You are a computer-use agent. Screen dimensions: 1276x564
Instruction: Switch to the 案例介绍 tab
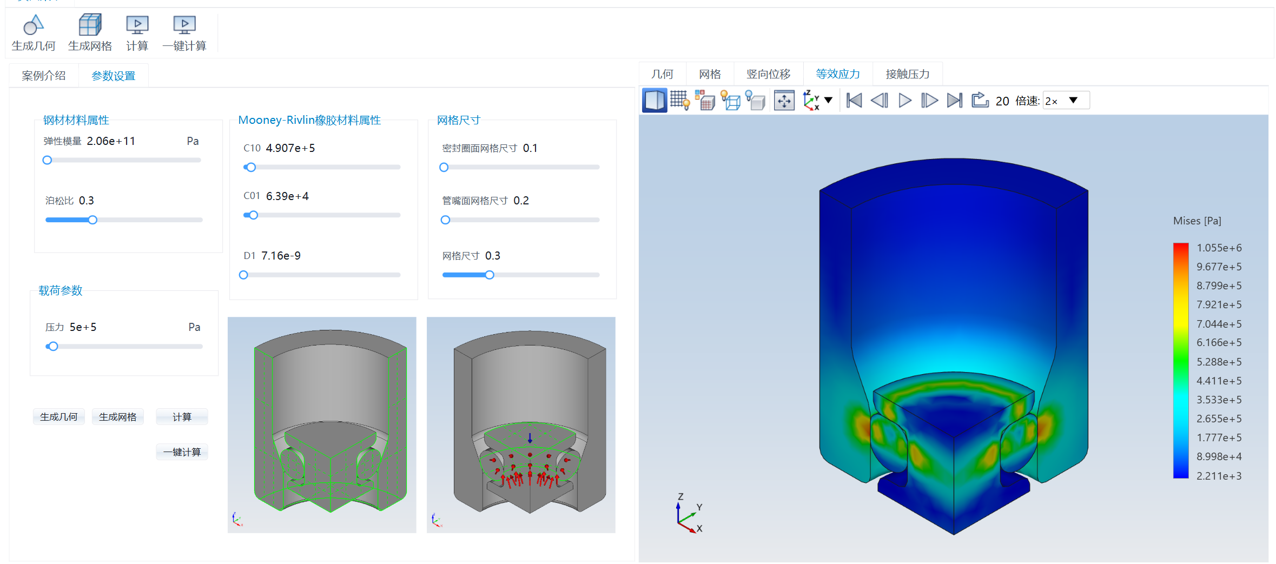click(x=44, y=76)
